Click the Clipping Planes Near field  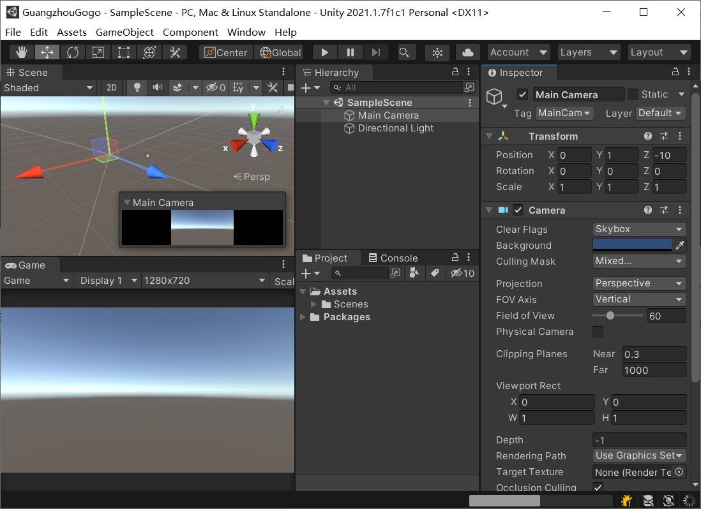tap(654, 354)
